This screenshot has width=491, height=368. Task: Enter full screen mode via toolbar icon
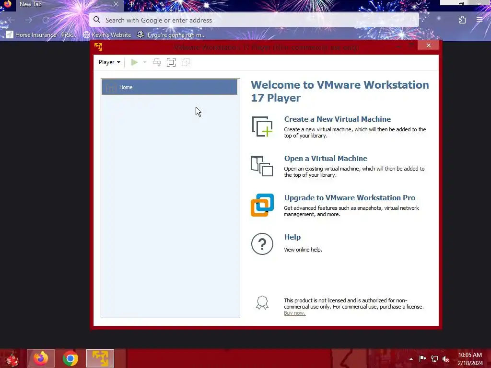(171, 62)
